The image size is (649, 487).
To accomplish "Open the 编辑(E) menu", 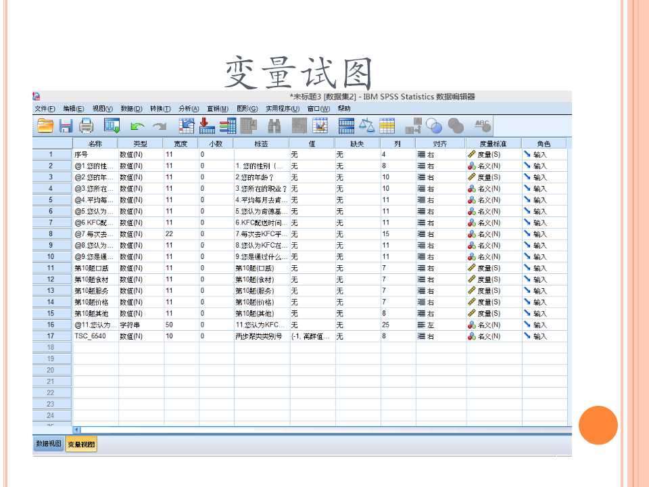I will 74,108.
